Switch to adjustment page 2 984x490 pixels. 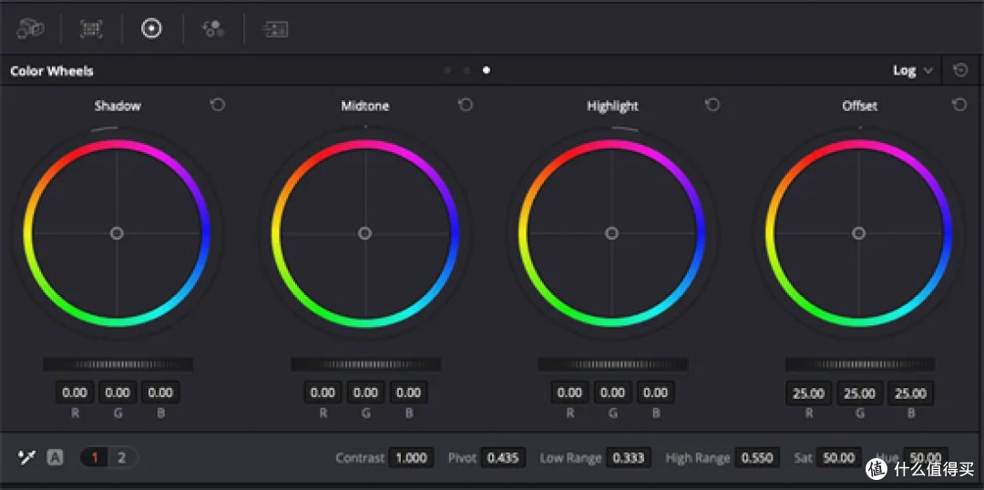(122, 457)
